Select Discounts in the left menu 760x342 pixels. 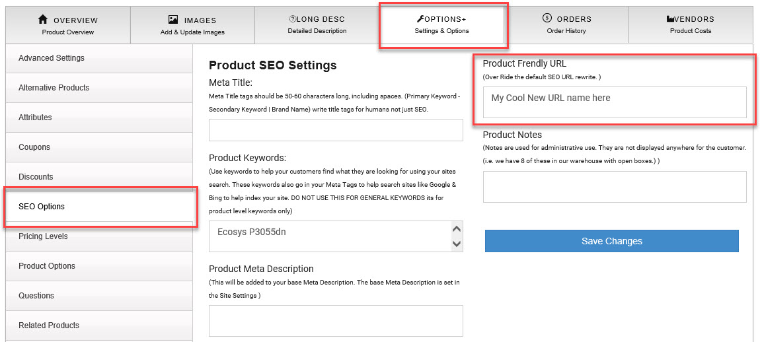36,177
